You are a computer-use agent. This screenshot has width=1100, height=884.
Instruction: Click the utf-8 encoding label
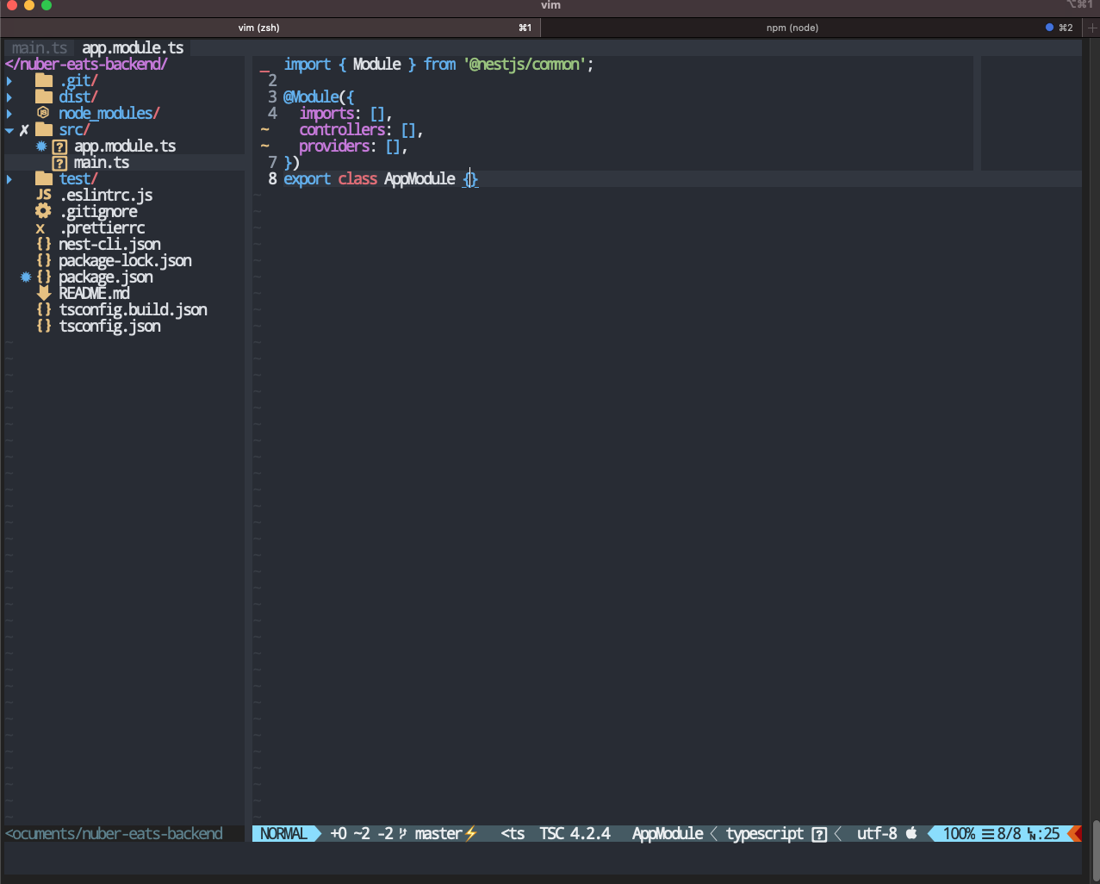(877, 834)
